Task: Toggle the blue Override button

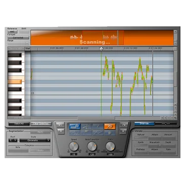Action: click(x=144, y=124)
